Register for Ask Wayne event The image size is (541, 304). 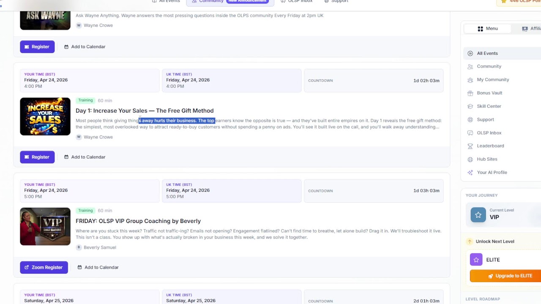coord(37,47)
